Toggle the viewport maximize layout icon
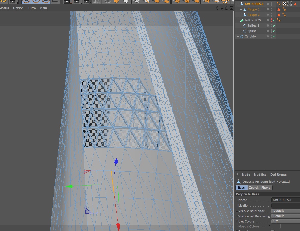 pos(231,8)
